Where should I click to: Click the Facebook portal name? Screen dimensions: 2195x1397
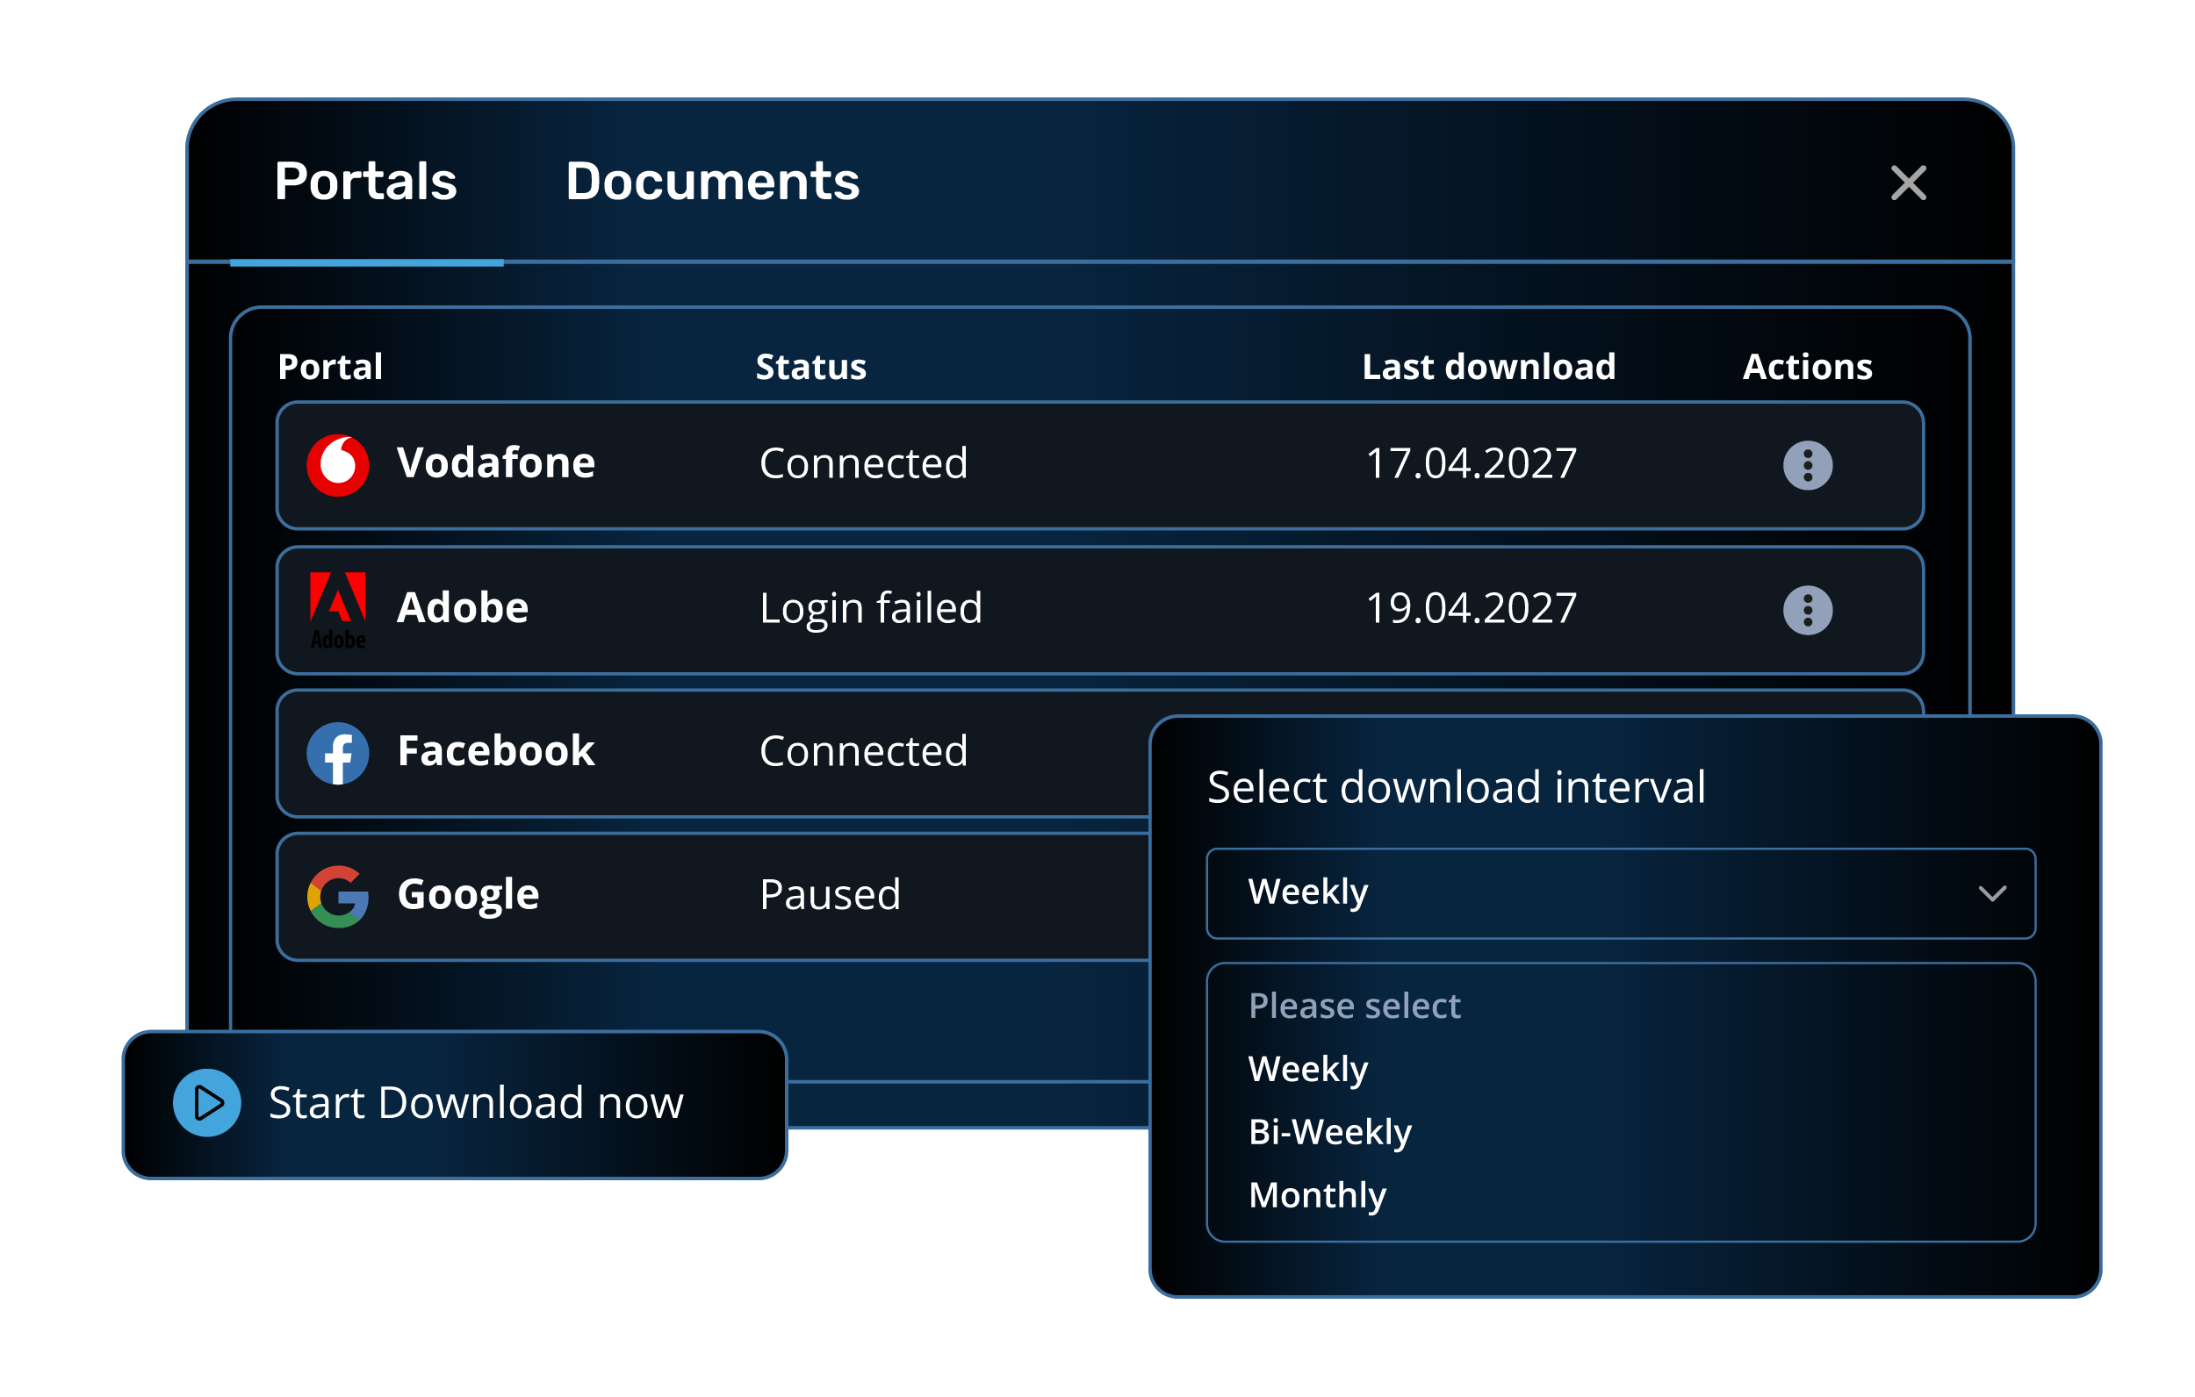point(496,751)
